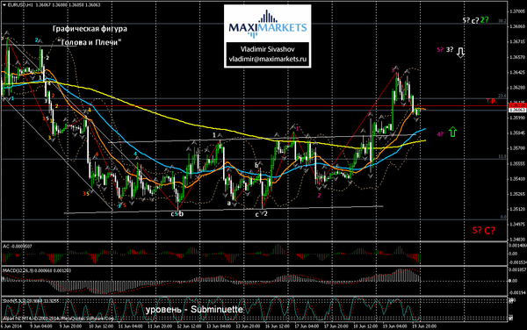Select the 12 Jun 12:00 time axis label
This screenshot has height=330, width=527.
[x=188, y=326]
